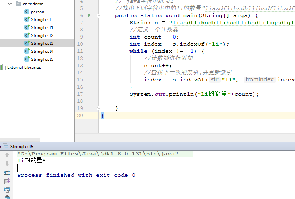The height and width of the screenshot is (199, 295).
Task: Open StringTest1 in project tree
Action: [42, 27]
